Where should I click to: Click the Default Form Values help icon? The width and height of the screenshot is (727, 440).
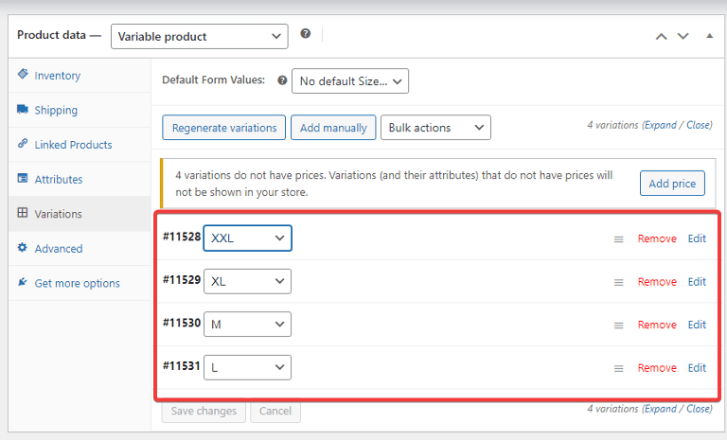282,80
